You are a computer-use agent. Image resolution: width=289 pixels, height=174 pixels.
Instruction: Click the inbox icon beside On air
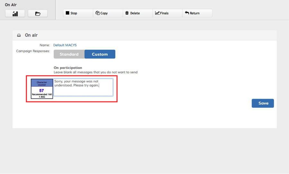point(19,35)
